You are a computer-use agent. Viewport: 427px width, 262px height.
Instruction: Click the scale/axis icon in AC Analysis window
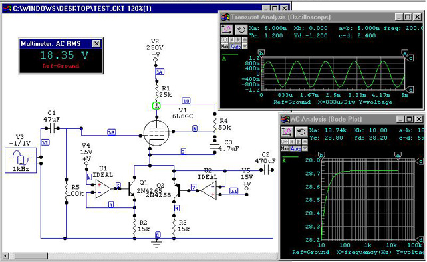(x=287, y=132)
